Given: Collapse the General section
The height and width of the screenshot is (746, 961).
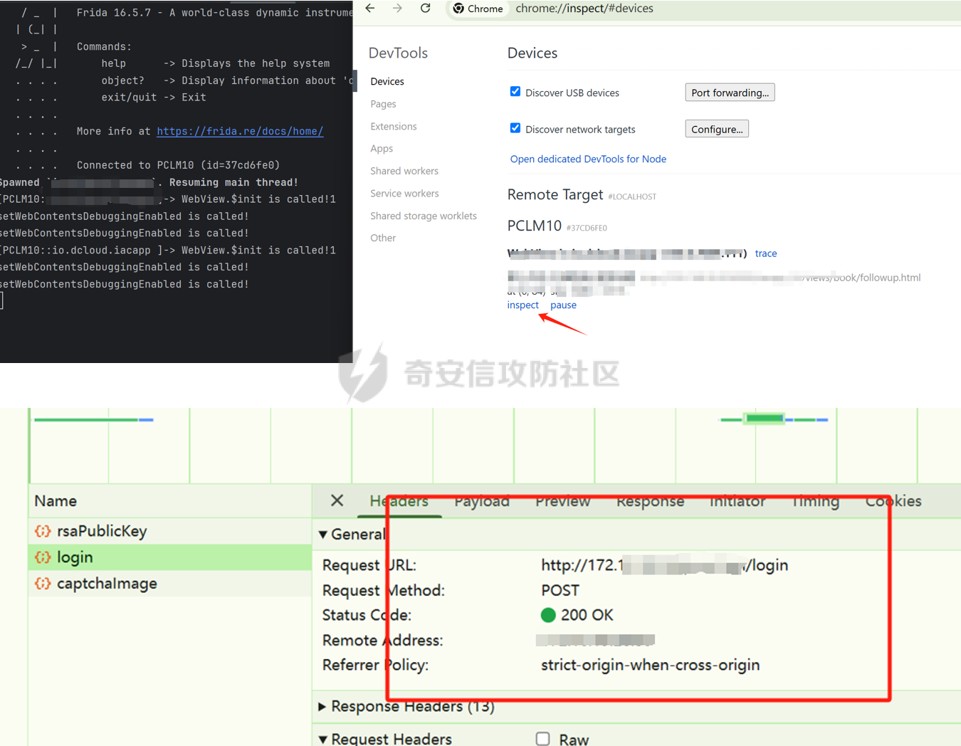Looking at the screenshot, I should 323,535.
